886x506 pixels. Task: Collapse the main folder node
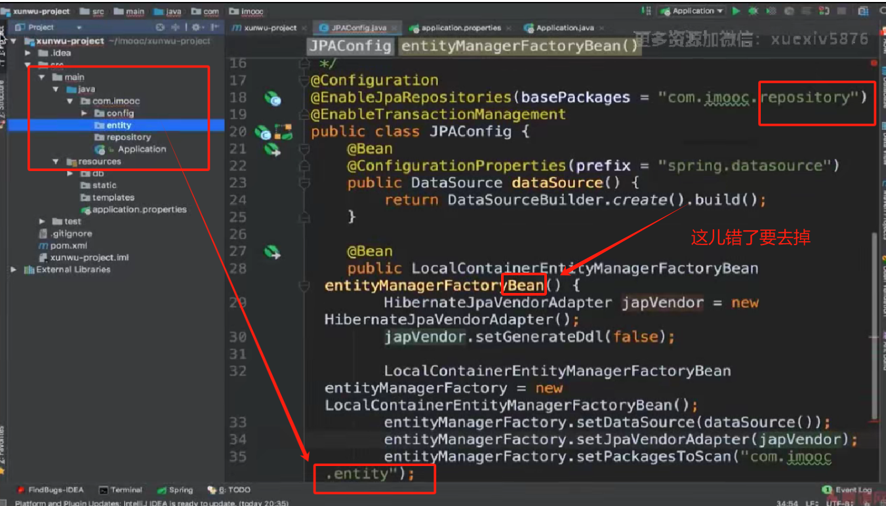tap(41, 77)
